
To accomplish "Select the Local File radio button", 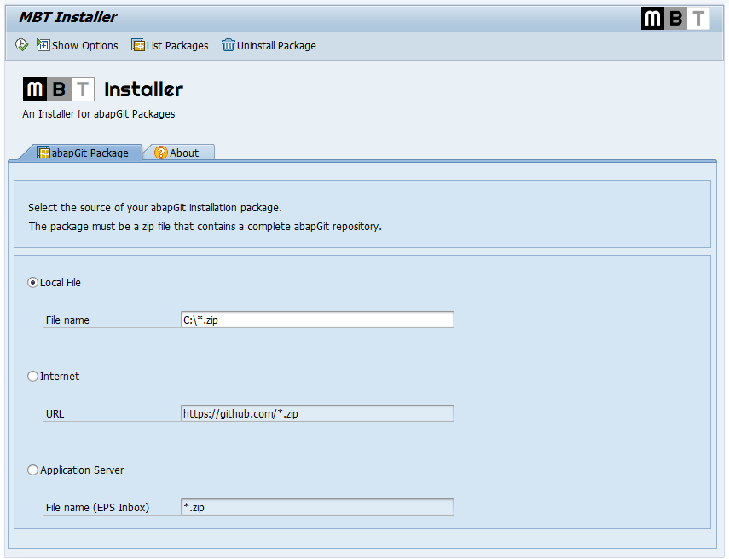I will coord(32,283).
